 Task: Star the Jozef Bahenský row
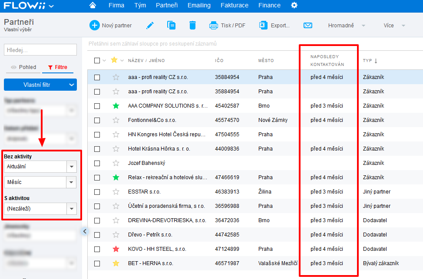(116, 163)
